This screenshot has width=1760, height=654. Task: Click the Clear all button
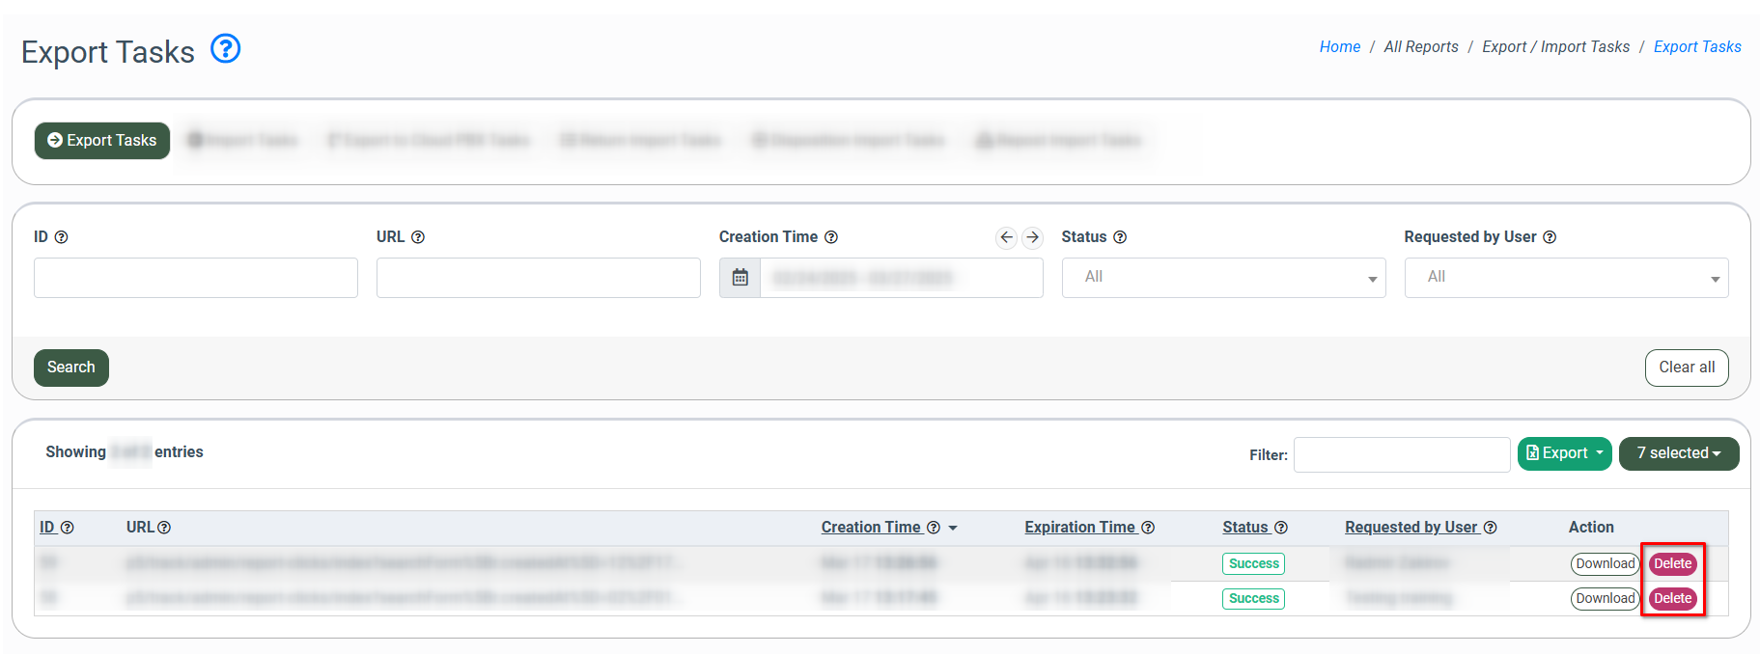click(1686, 368)
